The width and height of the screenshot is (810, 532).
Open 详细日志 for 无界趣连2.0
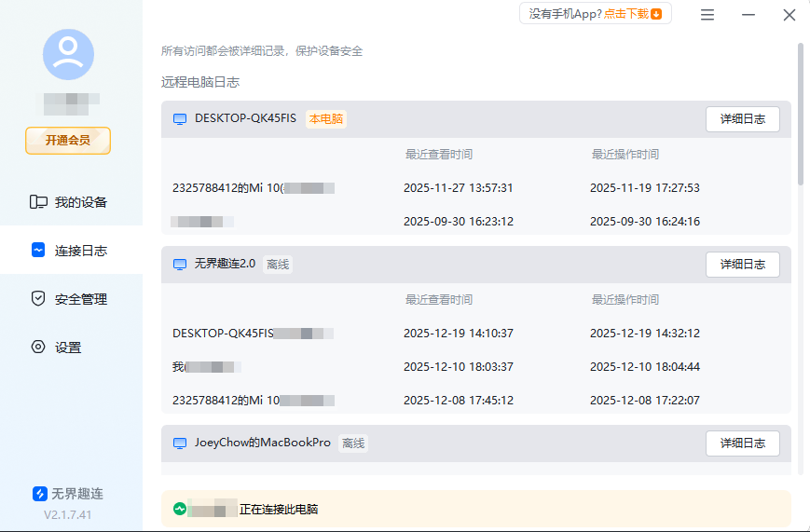[742, 265]
